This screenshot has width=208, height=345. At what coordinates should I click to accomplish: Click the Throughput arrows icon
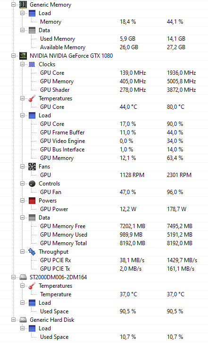tap(32, 252)
